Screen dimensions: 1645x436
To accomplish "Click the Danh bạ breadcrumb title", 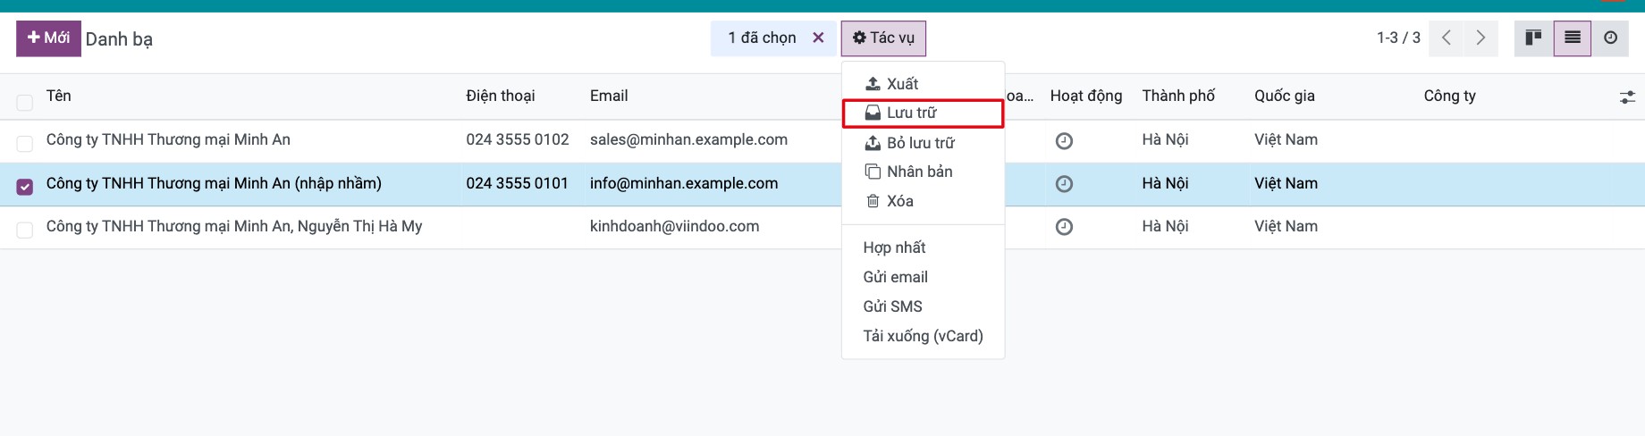I will point(119,39).
